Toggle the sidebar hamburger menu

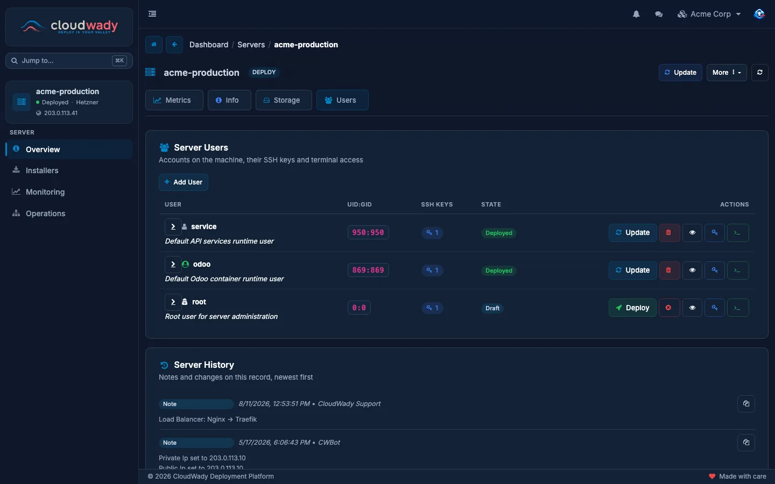(x=152, y=14)
